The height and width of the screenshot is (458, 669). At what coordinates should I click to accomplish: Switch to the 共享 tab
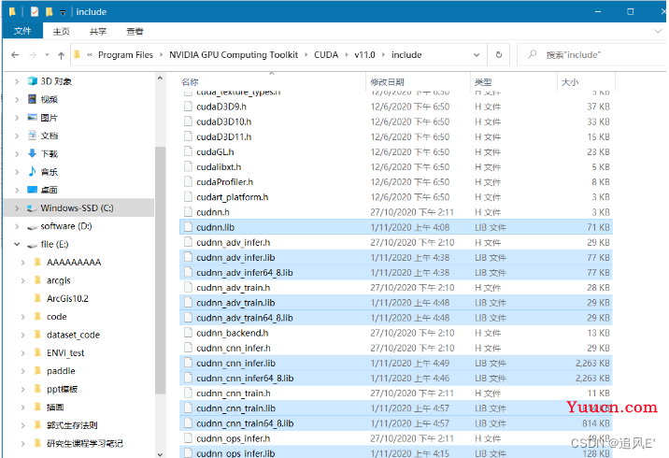(x=98, y=31)
